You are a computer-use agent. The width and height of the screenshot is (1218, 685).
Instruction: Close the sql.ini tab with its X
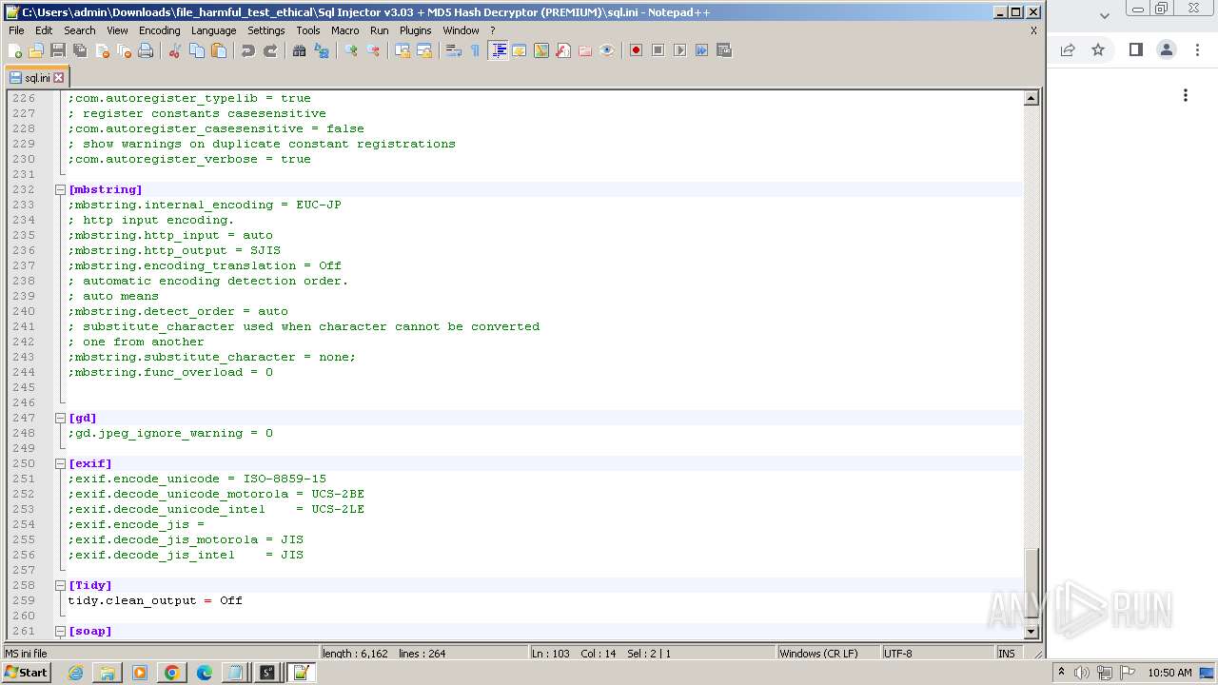coord(59,78)
